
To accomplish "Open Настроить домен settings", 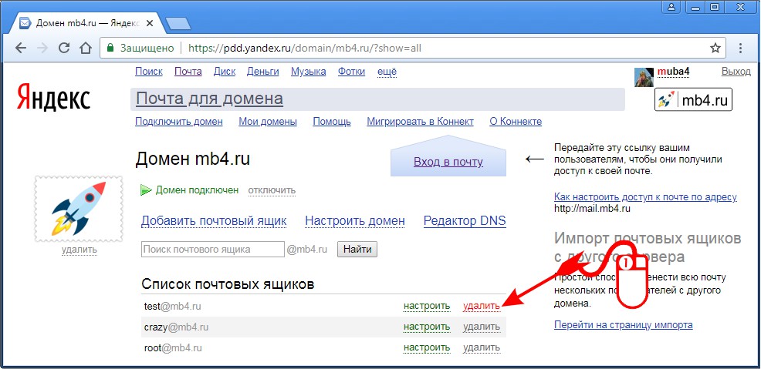I will coord(355,221).
